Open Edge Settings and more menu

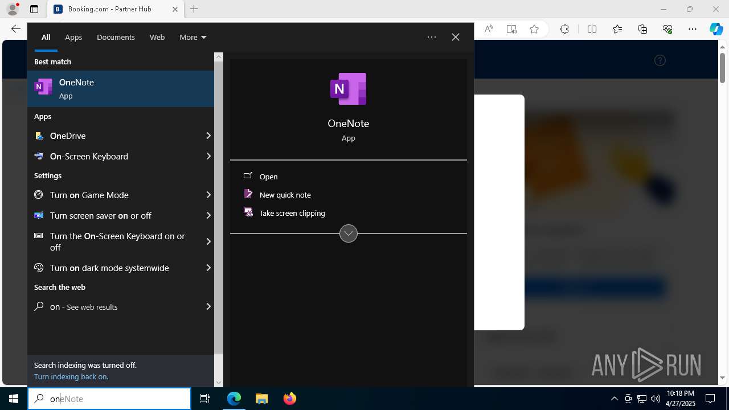click(x=693, y=29)
